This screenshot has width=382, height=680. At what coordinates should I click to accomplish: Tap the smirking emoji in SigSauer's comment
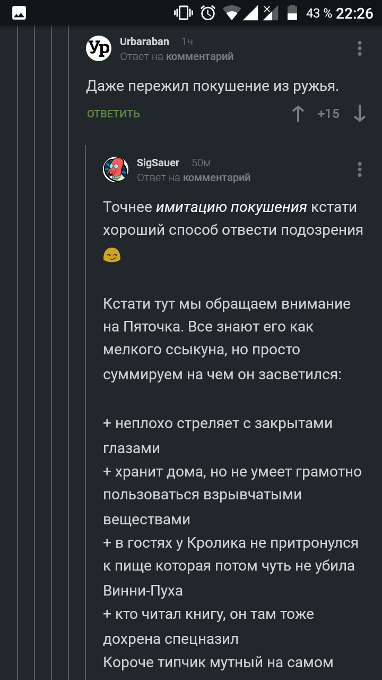coord(112,256)
